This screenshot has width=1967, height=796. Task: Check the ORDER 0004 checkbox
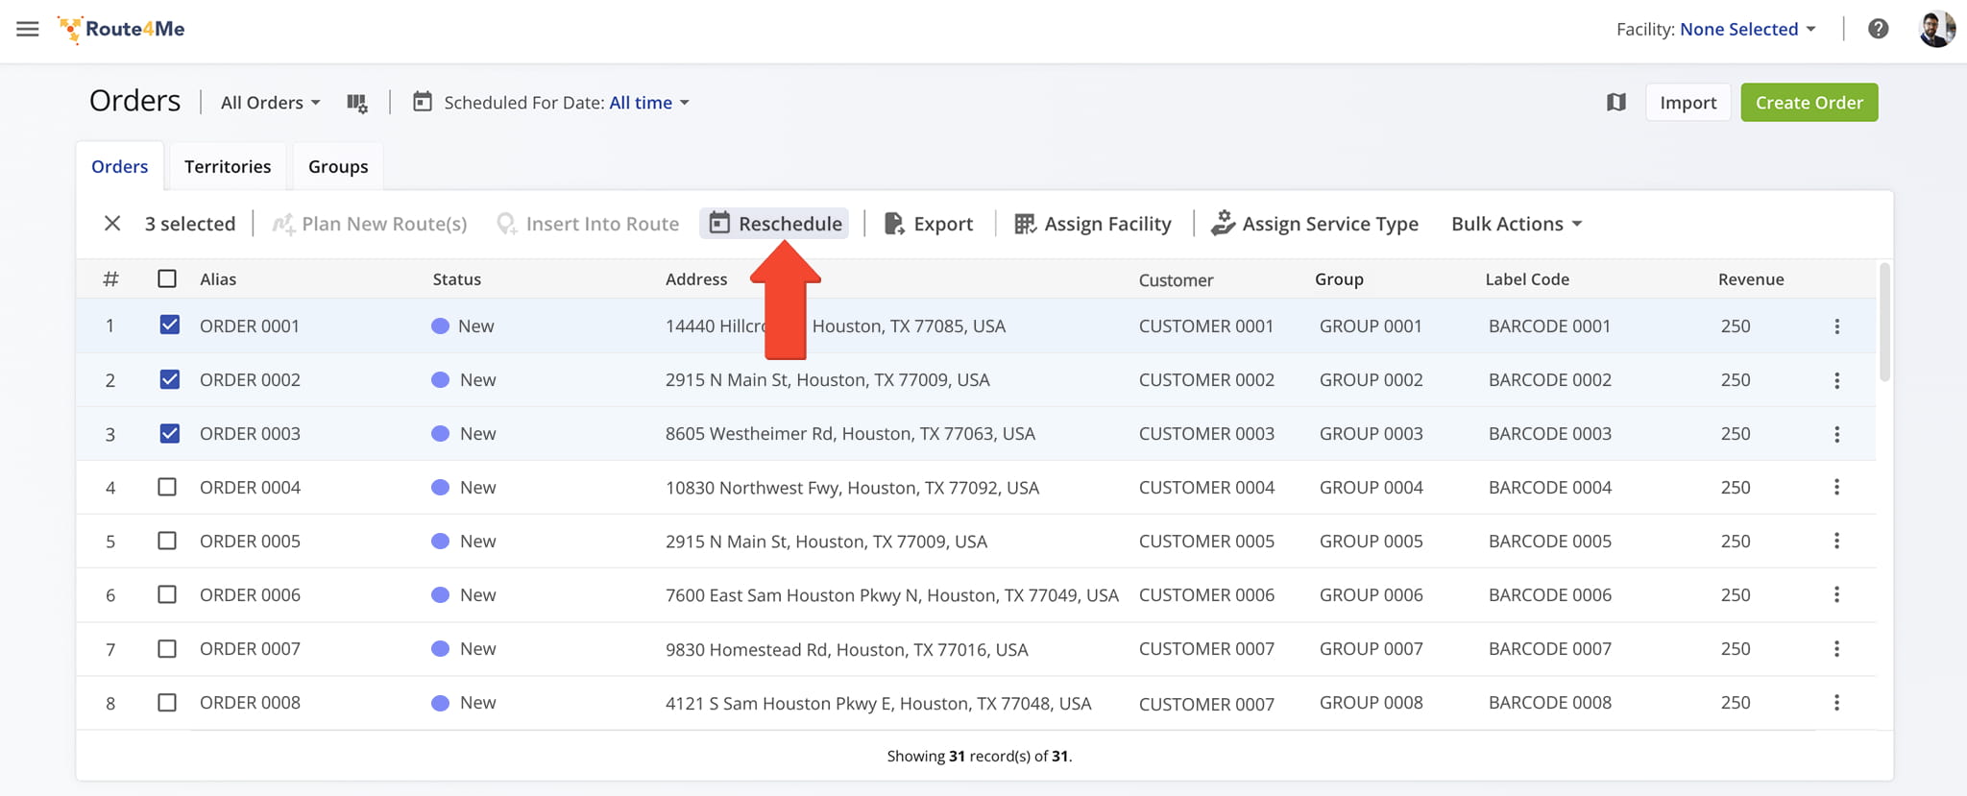tap(167, 487)
